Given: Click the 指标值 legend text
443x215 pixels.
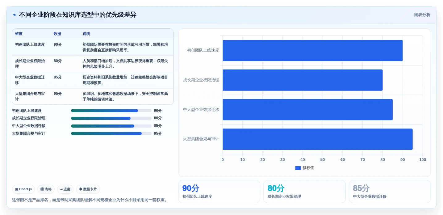Looking at the screenshot, I should click(x=308, y=168).
